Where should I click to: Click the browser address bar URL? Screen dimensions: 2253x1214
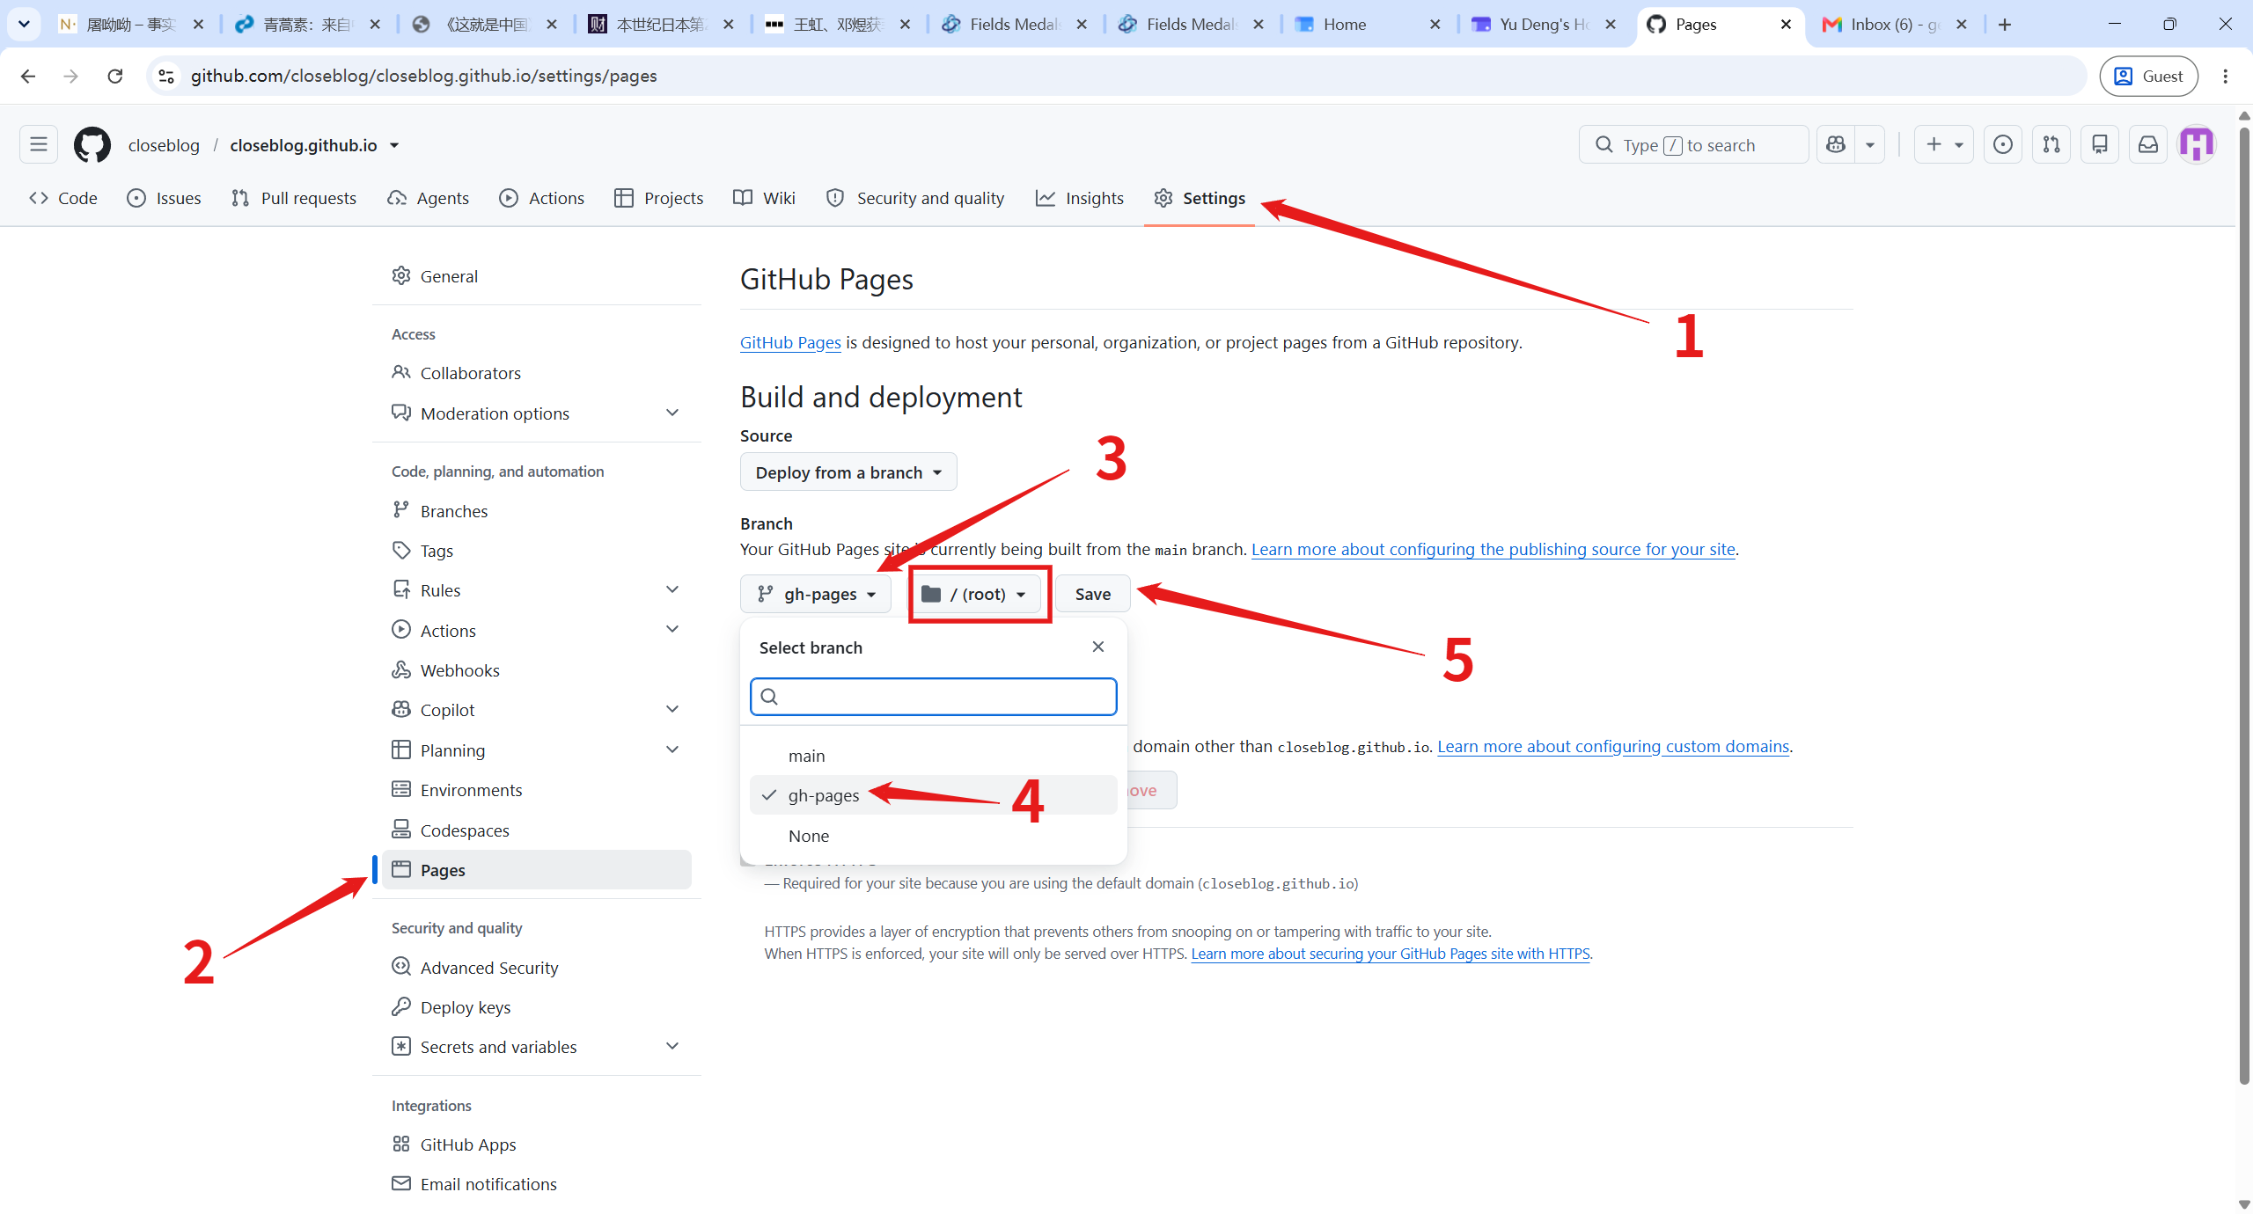pyautogui.click(x=424, y=76)
